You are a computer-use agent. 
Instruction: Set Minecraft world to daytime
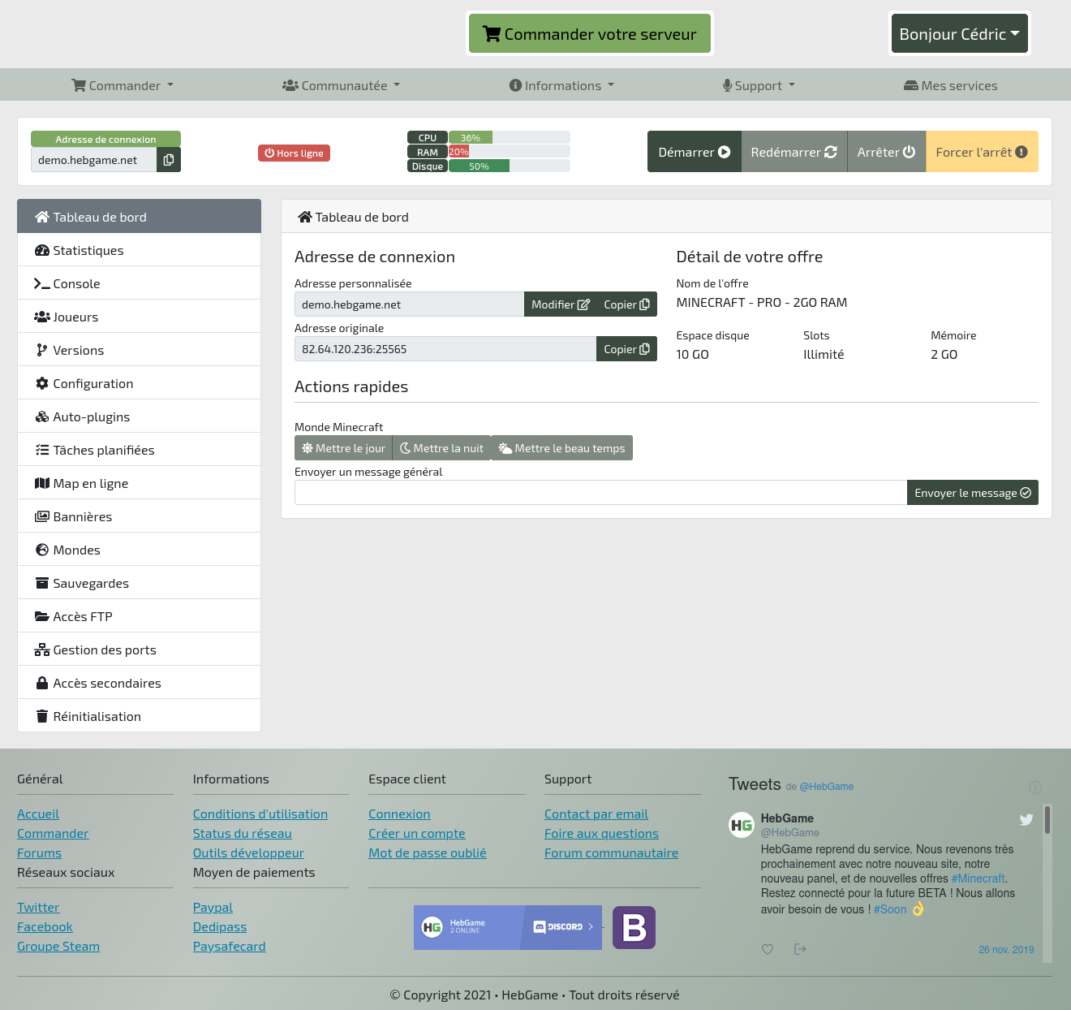click(343, 448)
